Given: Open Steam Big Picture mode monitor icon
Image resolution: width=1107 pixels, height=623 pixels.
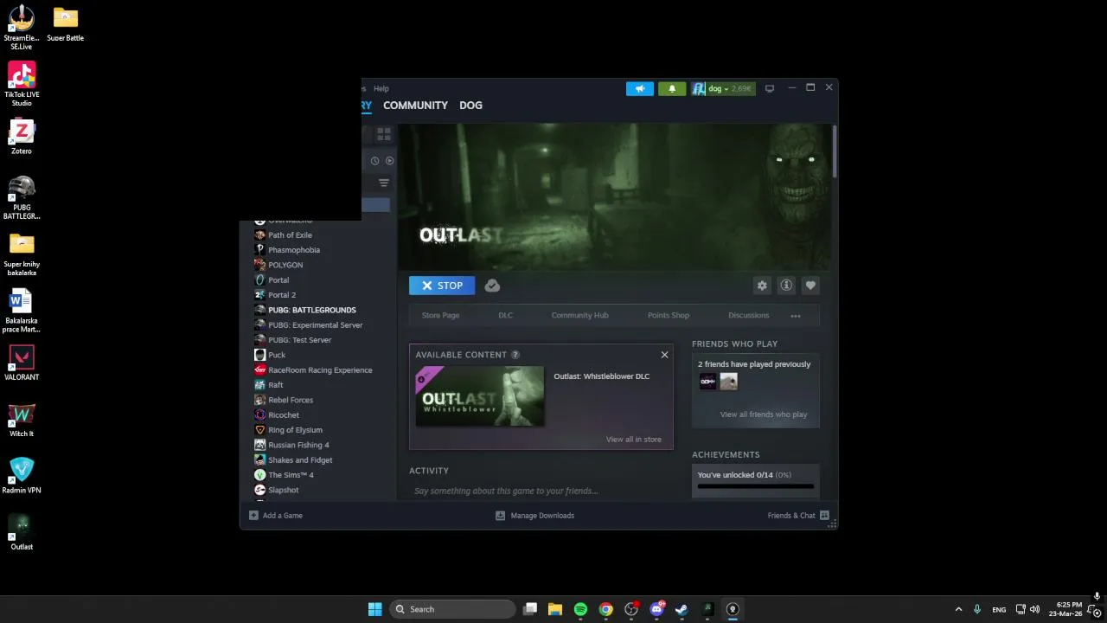Looking at the screenshot, I should pos(769,88).
